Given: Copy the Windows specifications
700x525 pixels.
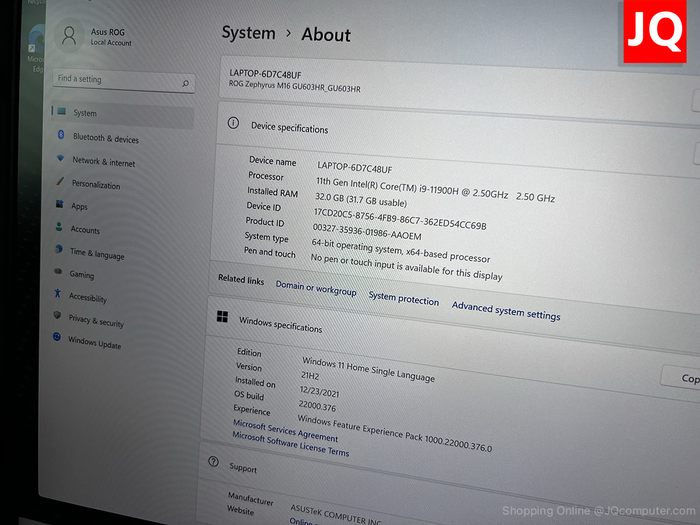Looking at the screenshot, I should (x=681, y=377).
